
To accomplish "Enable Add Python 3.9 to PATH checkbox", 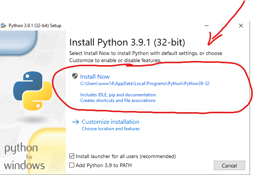I will [x=72, y=165].
